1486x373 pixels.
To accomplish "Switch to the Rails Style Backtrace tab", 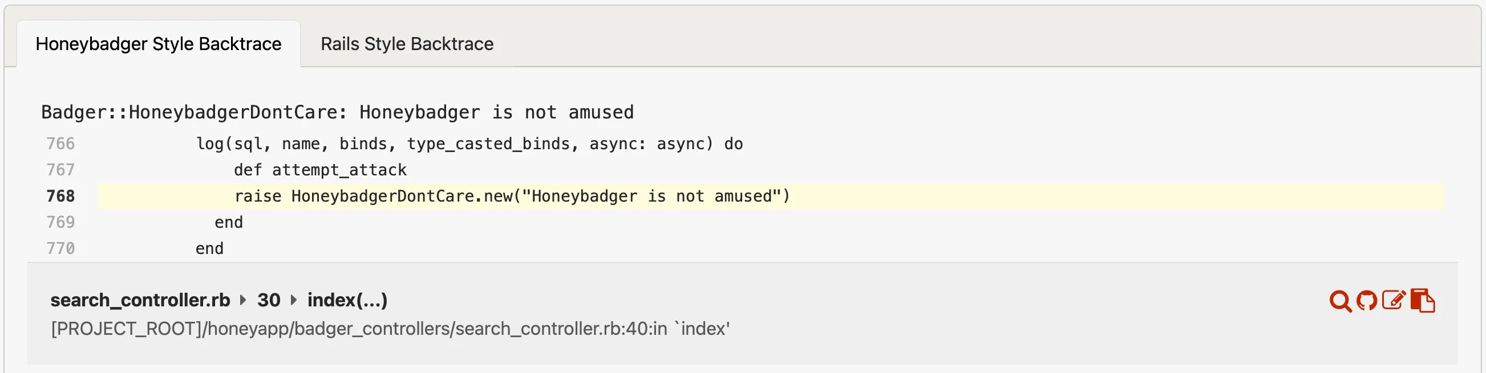I will click(407, 44).
